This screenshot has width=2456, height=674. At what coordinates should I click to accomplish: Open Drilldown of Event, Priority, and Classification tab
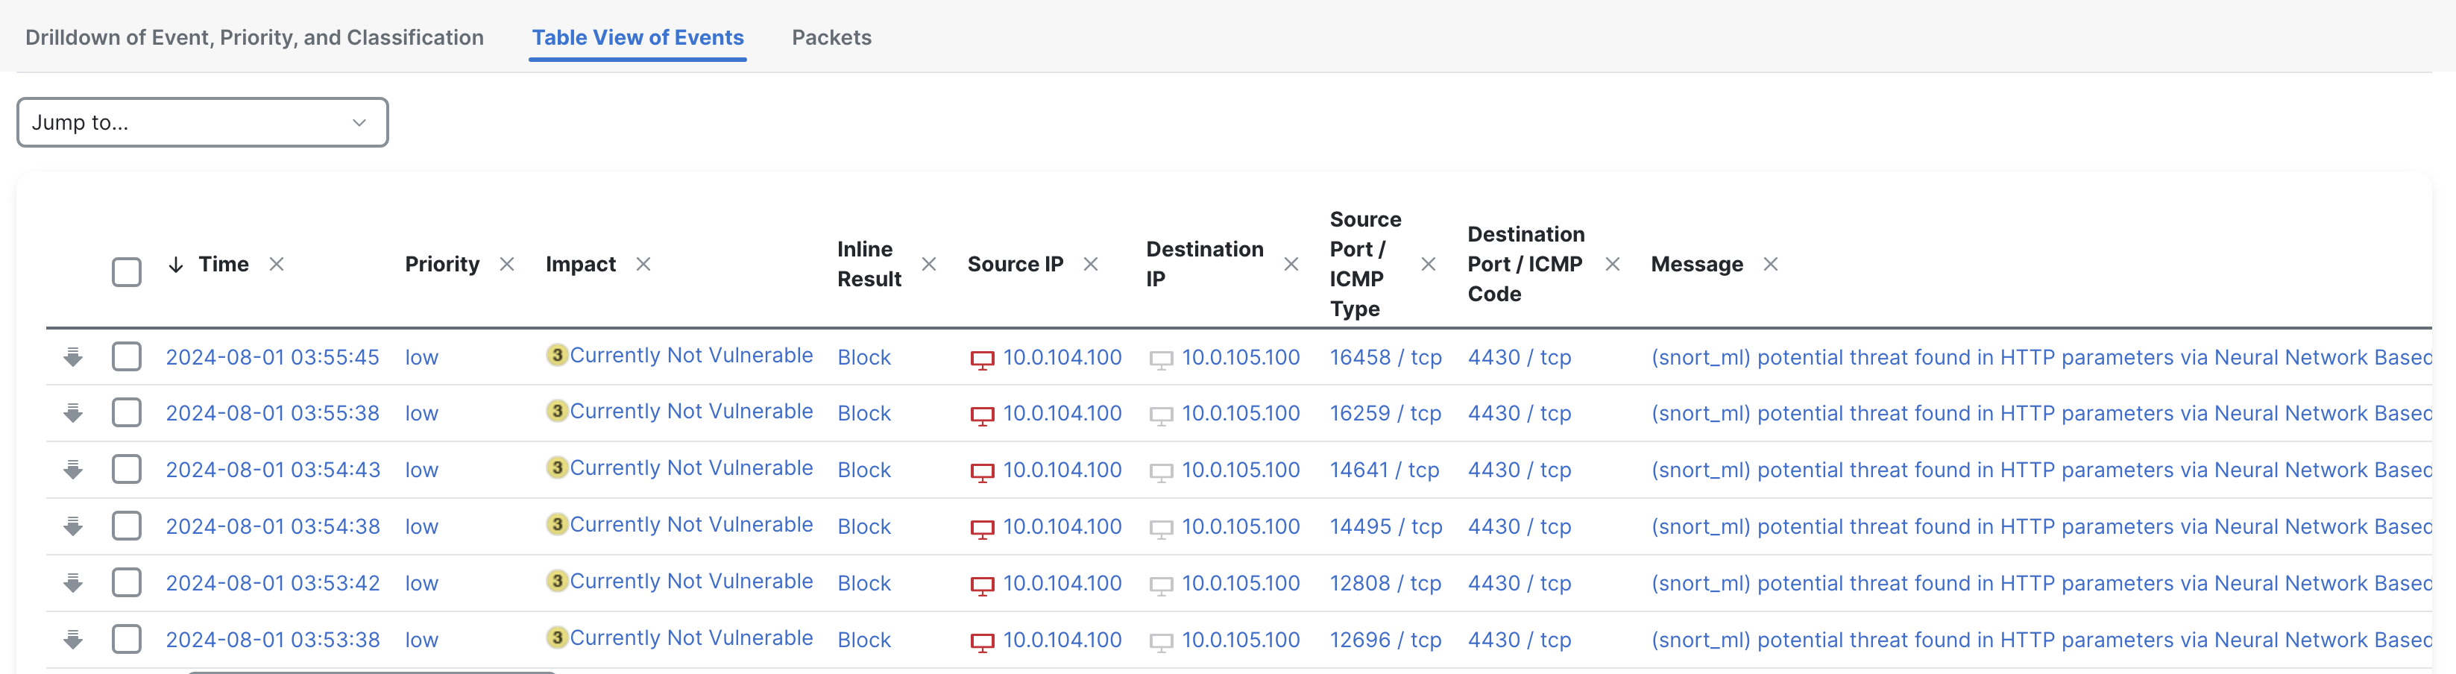click(x=254, y=37)
